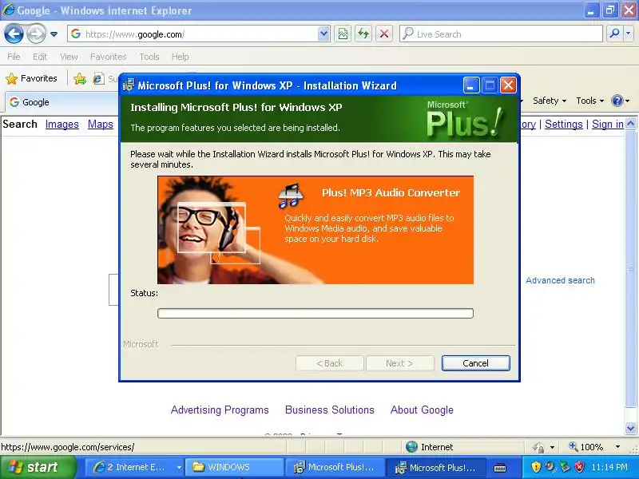Click the Safely Remove Hardware tray icon

[565, 467]
